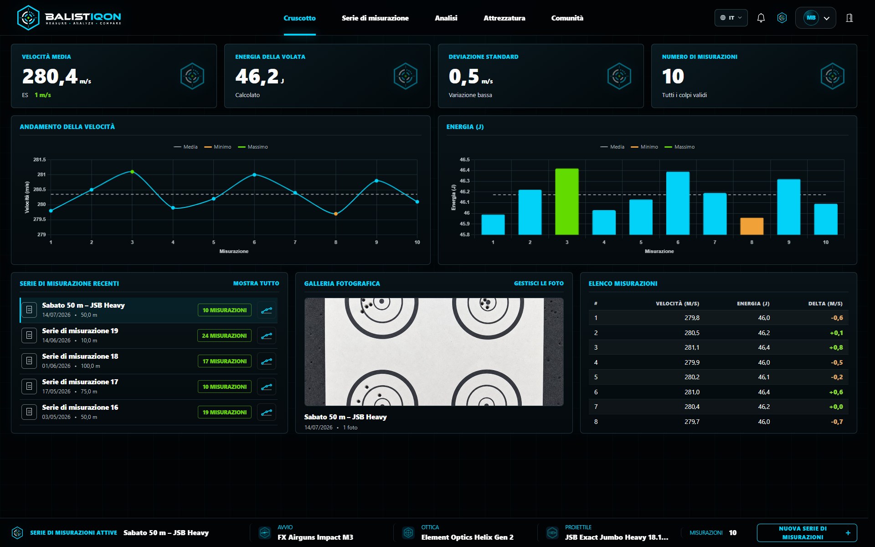Toggle Minimo series in Energia chart legend

[644, 147]
